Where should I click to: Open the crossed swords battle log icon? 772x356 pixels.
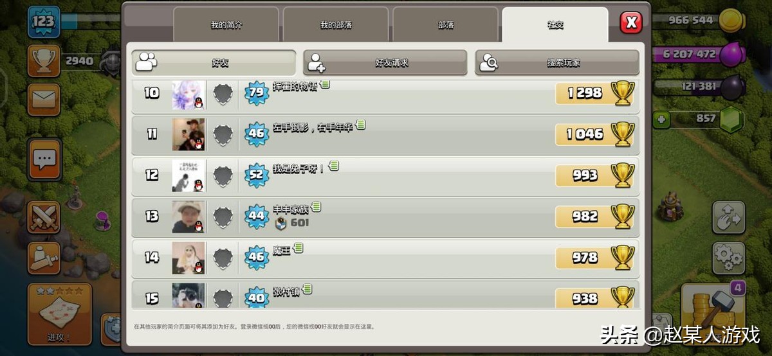(x=44, y=217)
